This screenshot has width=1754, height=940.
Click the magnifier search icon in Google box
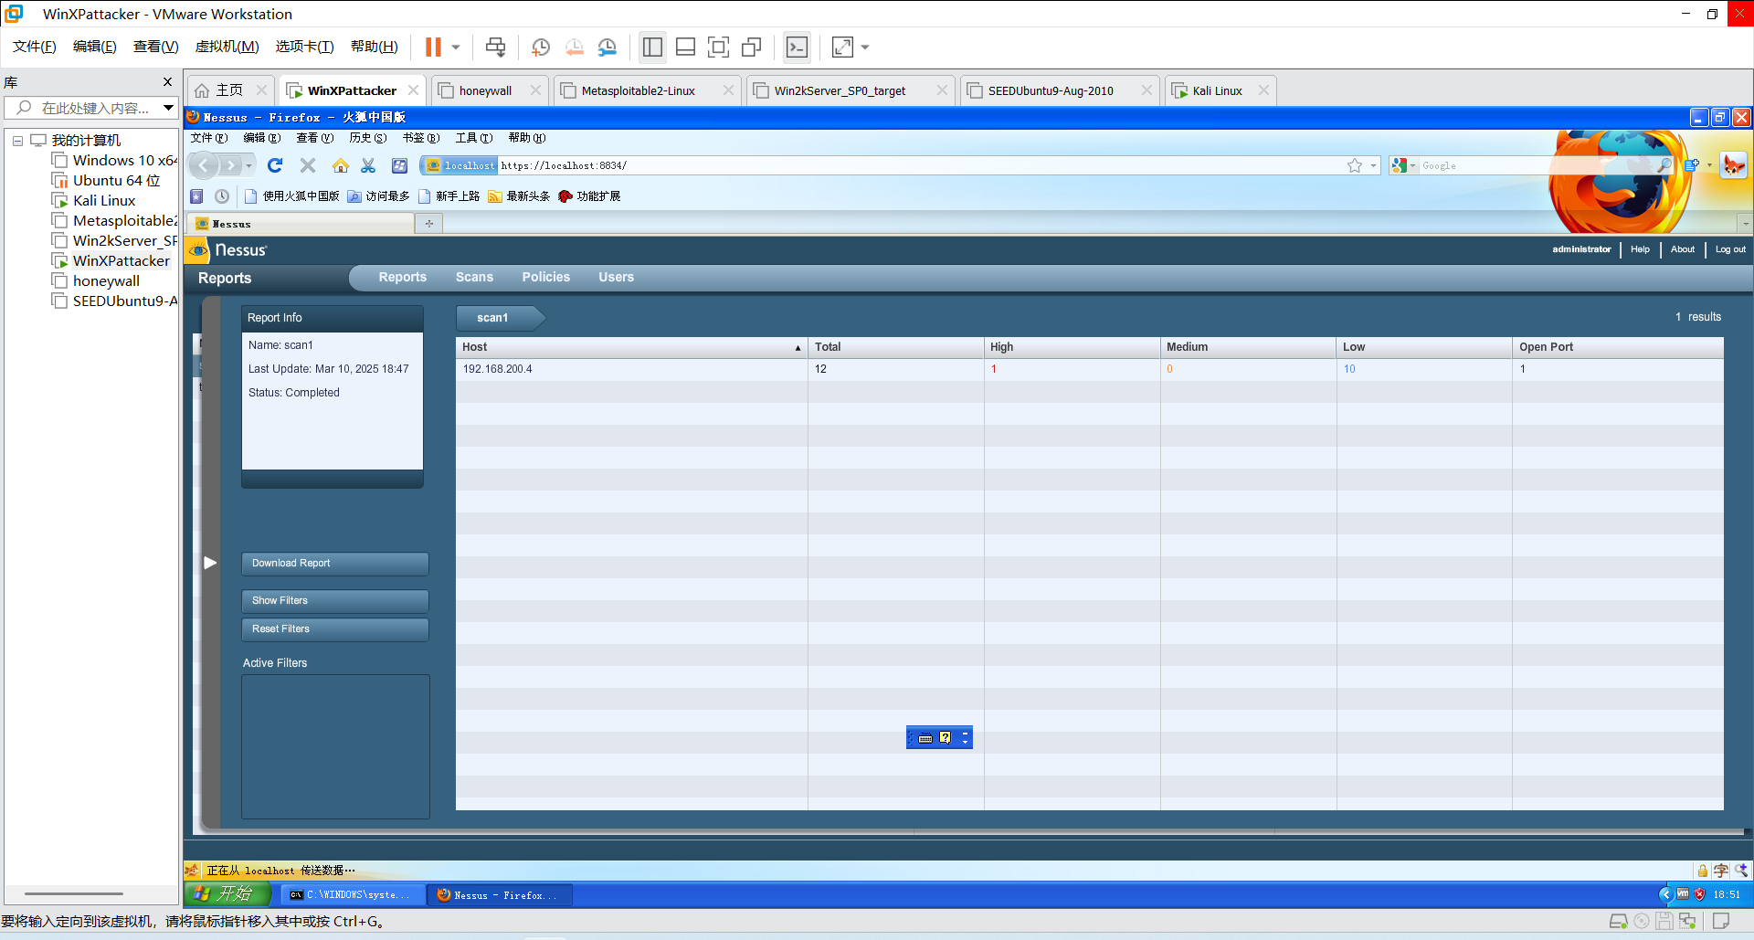1664,165
